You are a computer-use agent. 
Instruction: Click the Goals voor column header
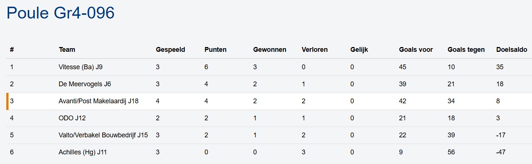coord(416,50)
